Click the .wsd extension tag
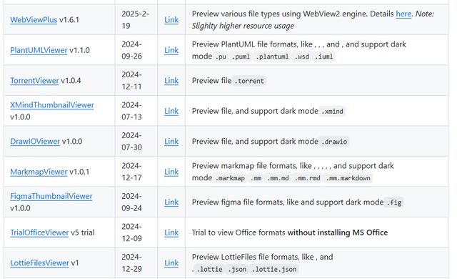This screenshot has height=279, width=457. point(301,57)
